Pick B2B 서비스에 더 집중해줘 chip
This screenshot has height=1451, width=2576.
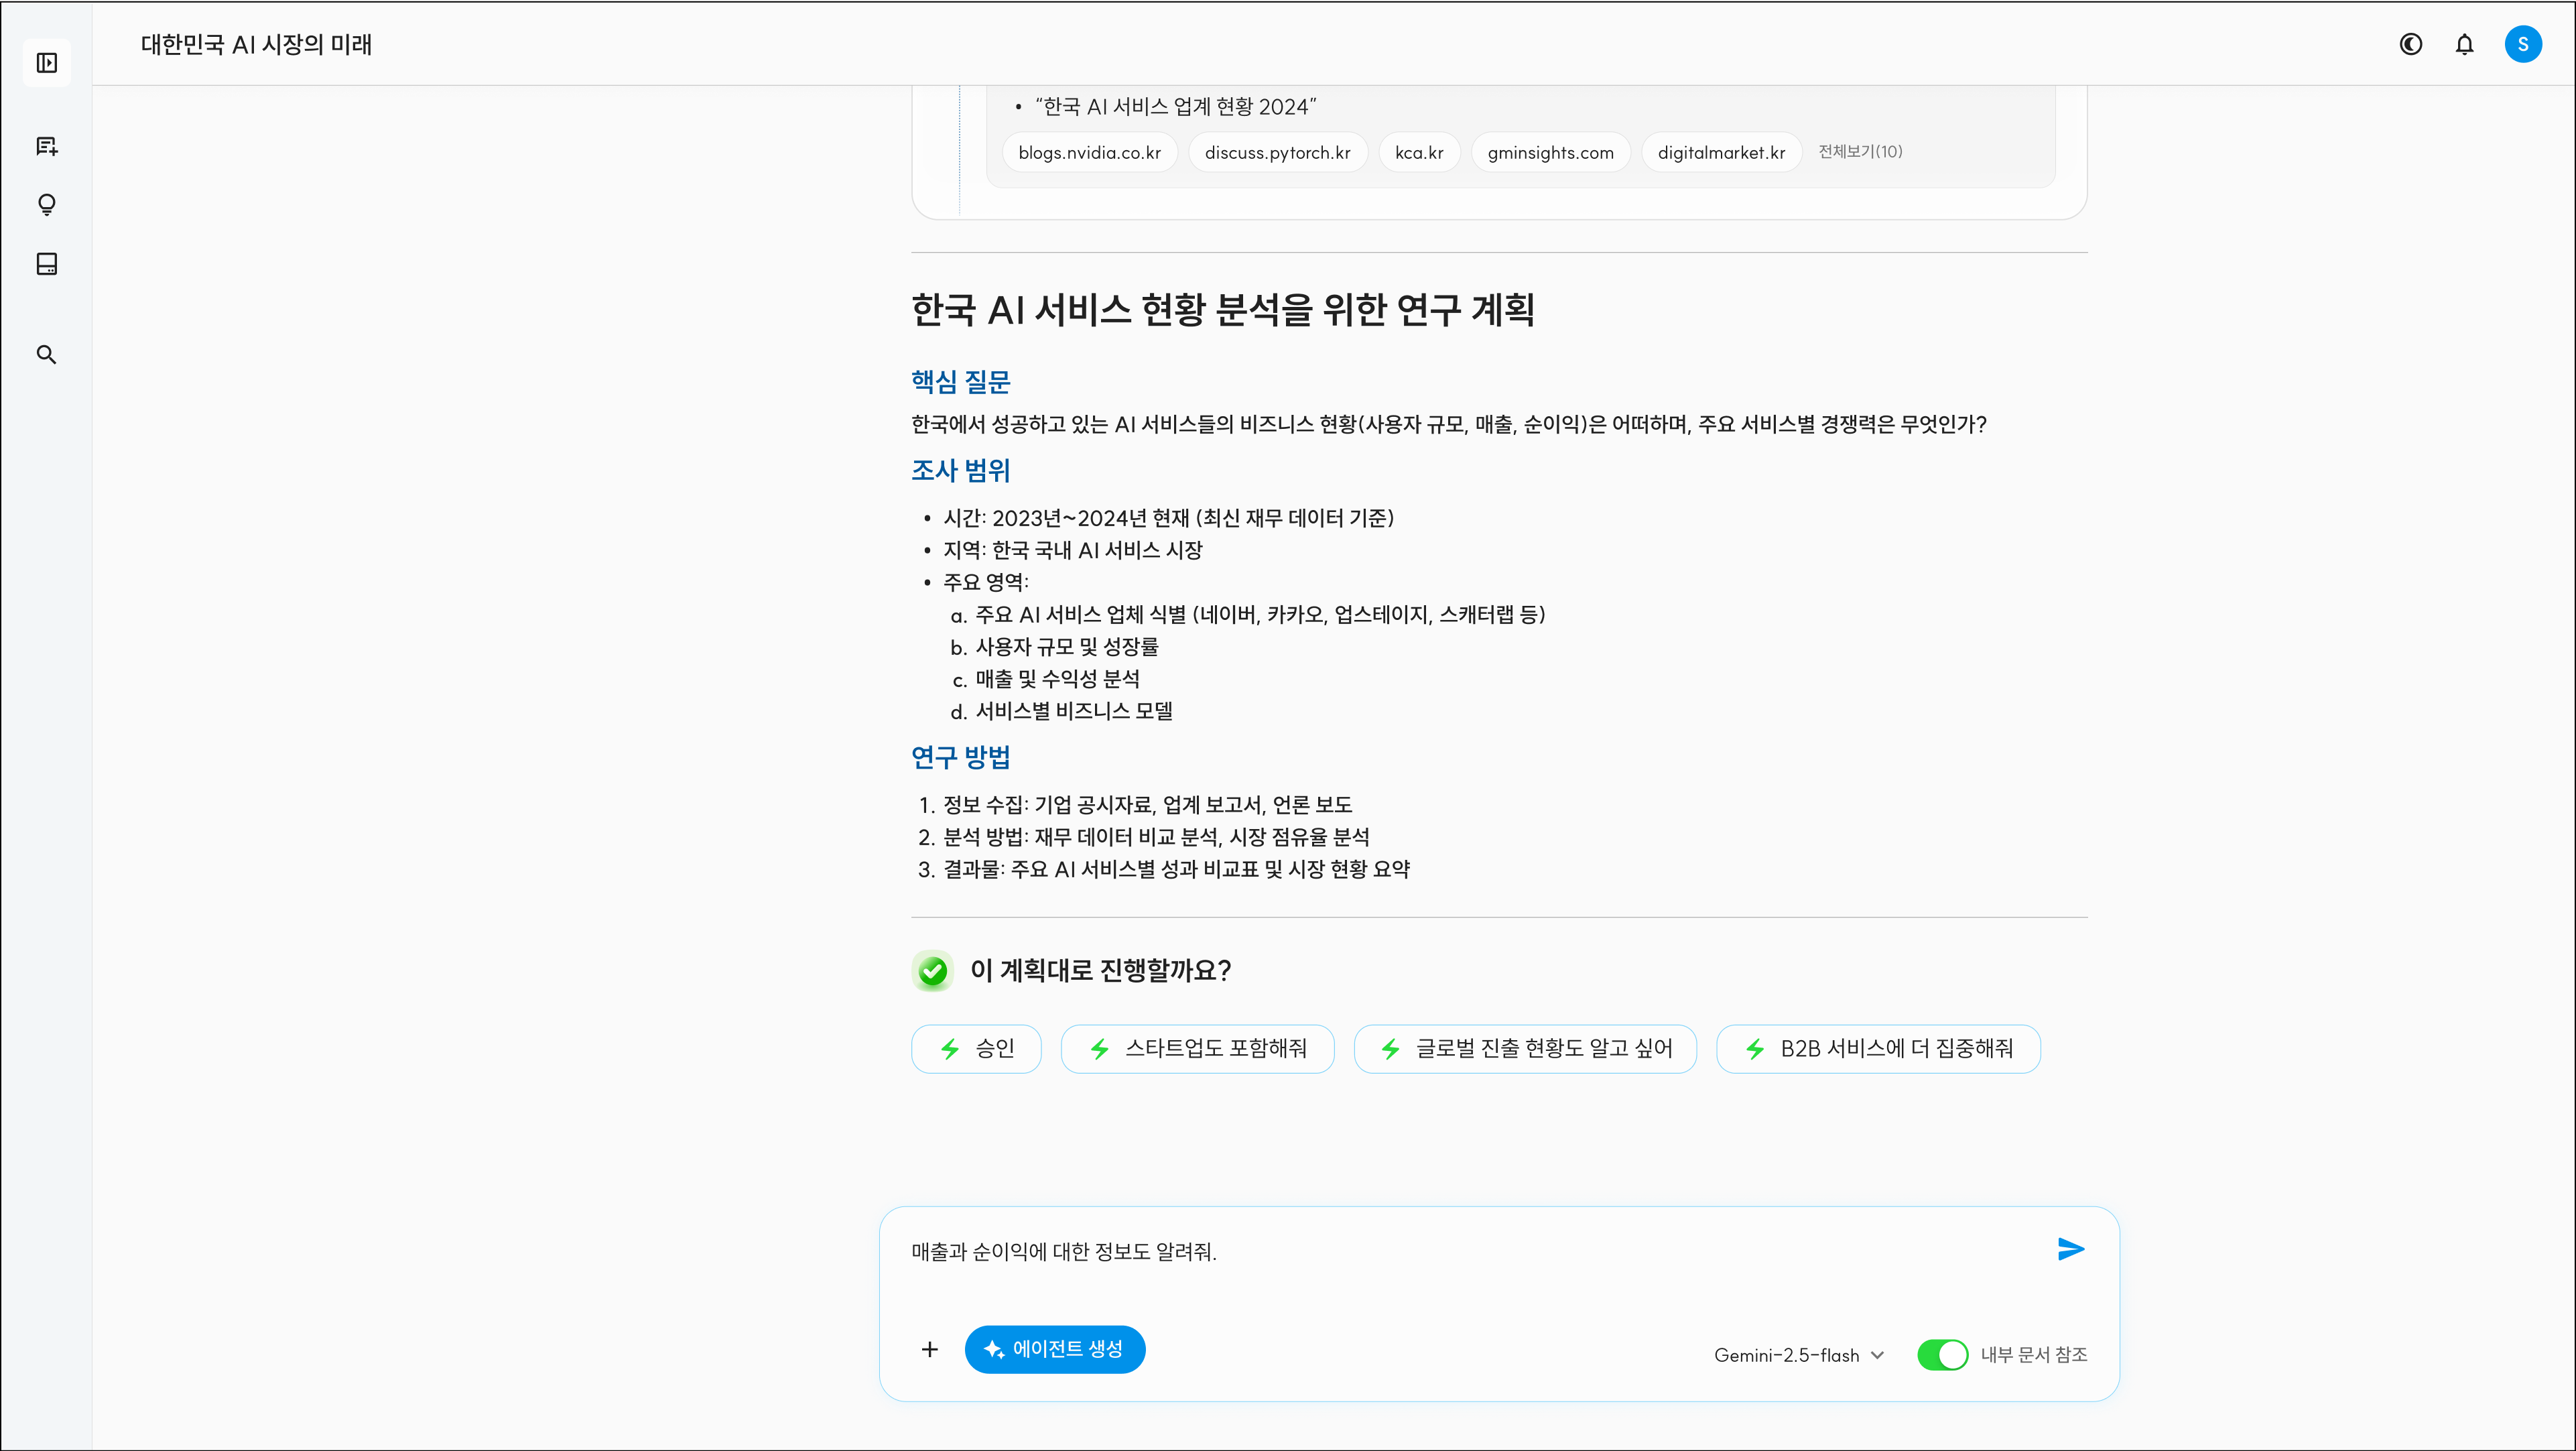[x=1878, y=1049]
